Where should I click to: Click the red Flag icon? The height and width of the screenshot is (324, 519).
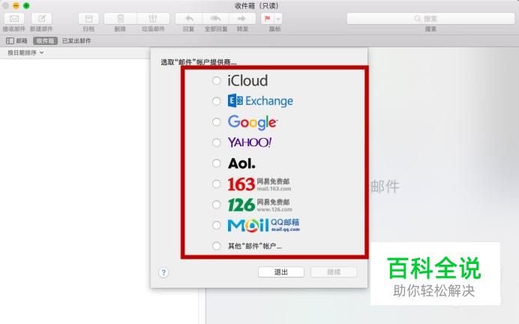268,19
